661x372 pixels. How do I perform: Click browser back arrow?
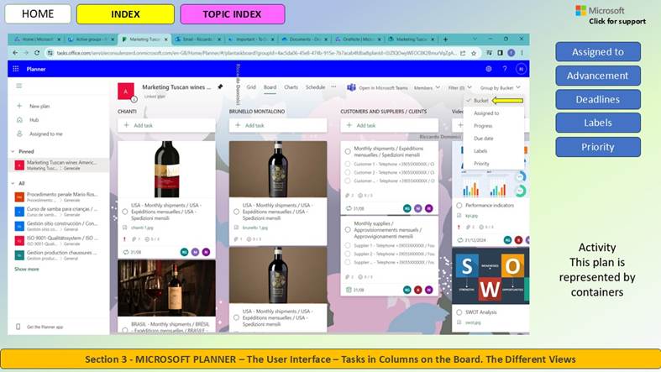click(x=16, y=53)
